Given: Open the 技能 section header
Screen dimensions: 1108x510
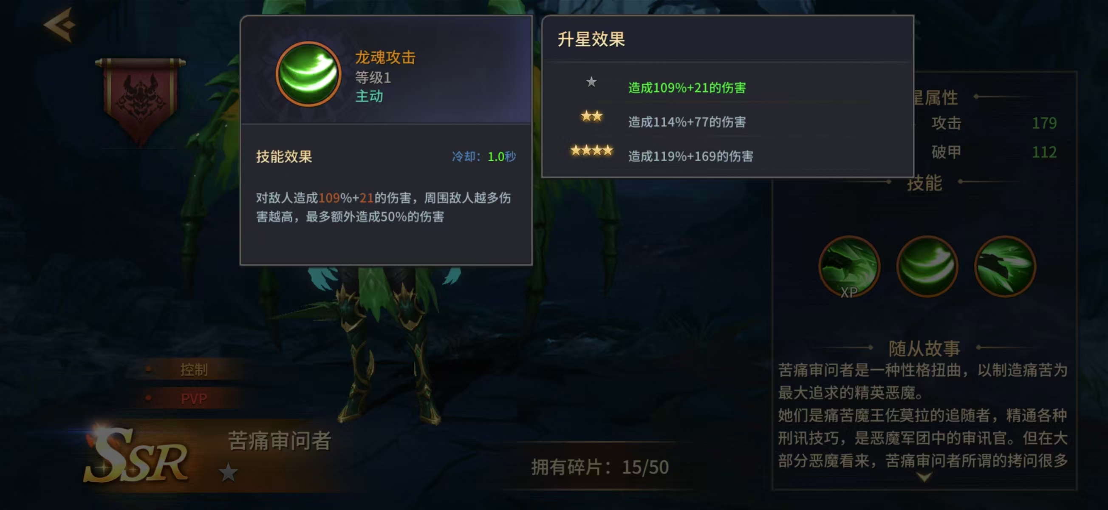Looking at the screenshot, I should coord(924,183).
